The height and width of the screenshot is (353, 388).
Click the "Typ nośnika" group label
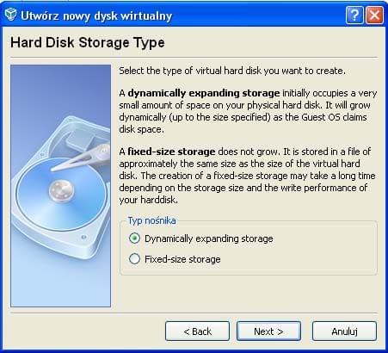point(151,220)
